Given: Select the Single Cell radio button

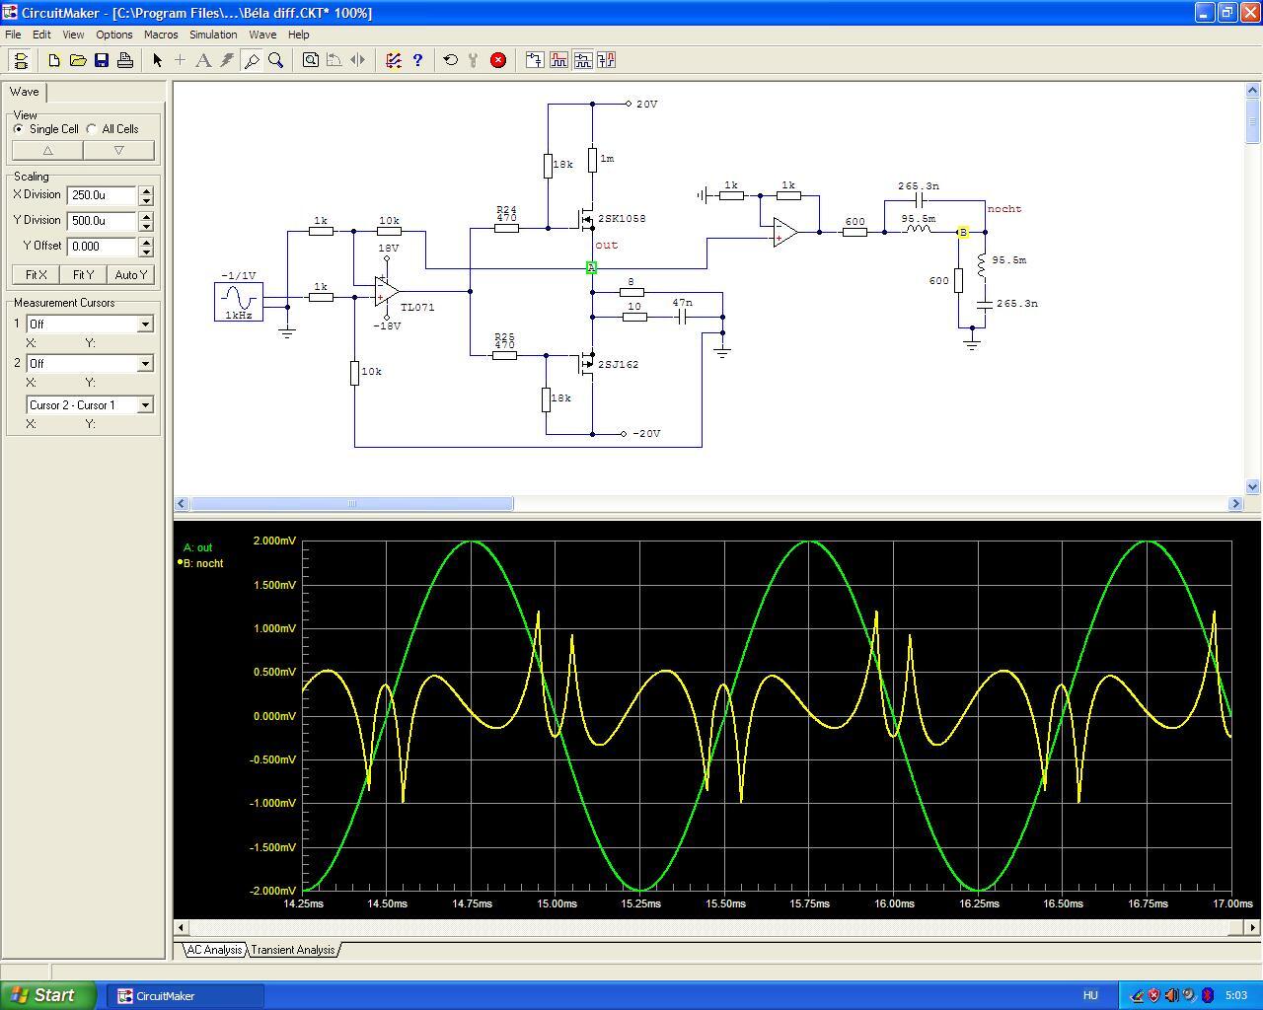Looking at the screenshot, I should tap(19, 129).
